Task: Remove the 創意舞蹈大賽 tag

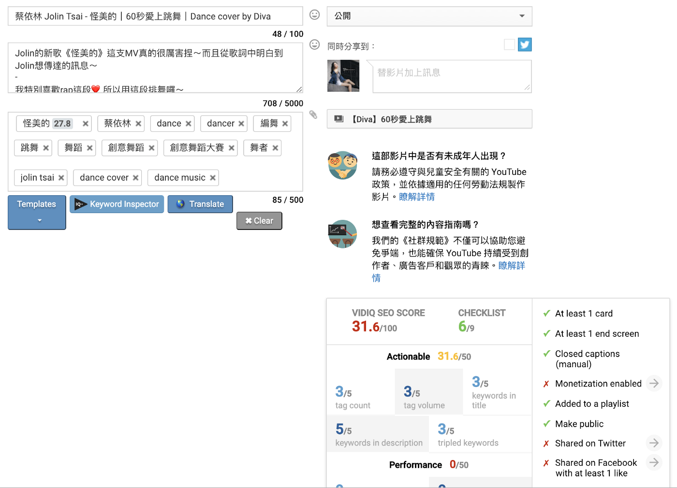Action: tap(232, 148)
